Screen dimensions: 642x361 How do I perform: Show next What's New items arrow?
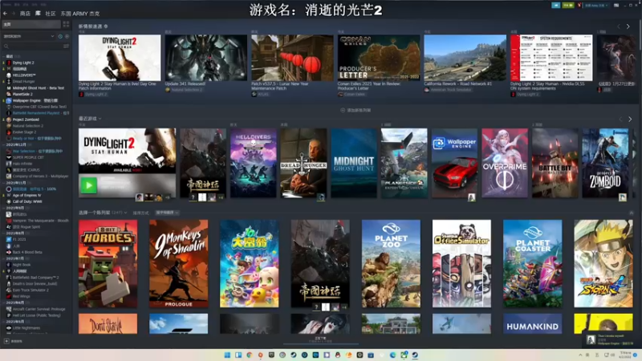coord(628,26)
